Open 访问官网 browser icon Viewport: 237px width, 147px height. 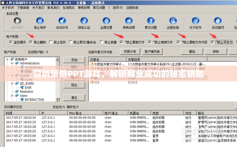coord(218,21)
